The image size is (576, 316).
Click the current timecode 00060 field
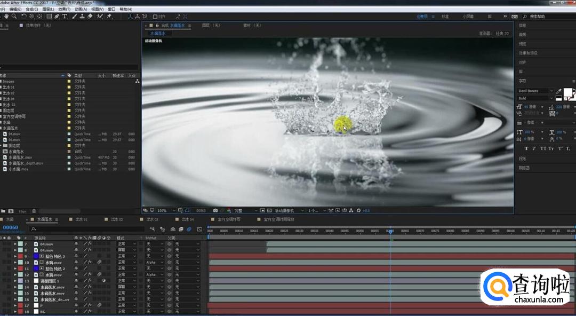[10, 227]
